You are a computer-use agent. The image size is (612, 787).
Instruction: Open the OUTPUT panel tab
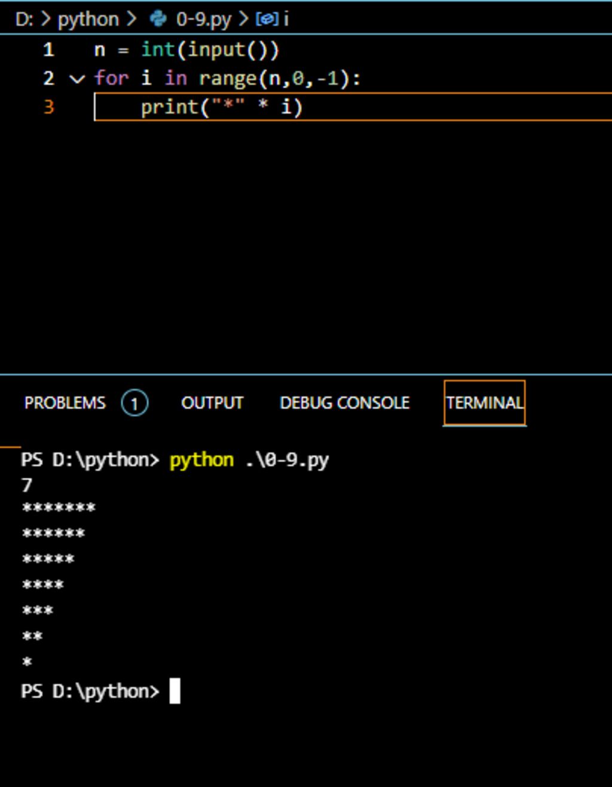point(212,403)
